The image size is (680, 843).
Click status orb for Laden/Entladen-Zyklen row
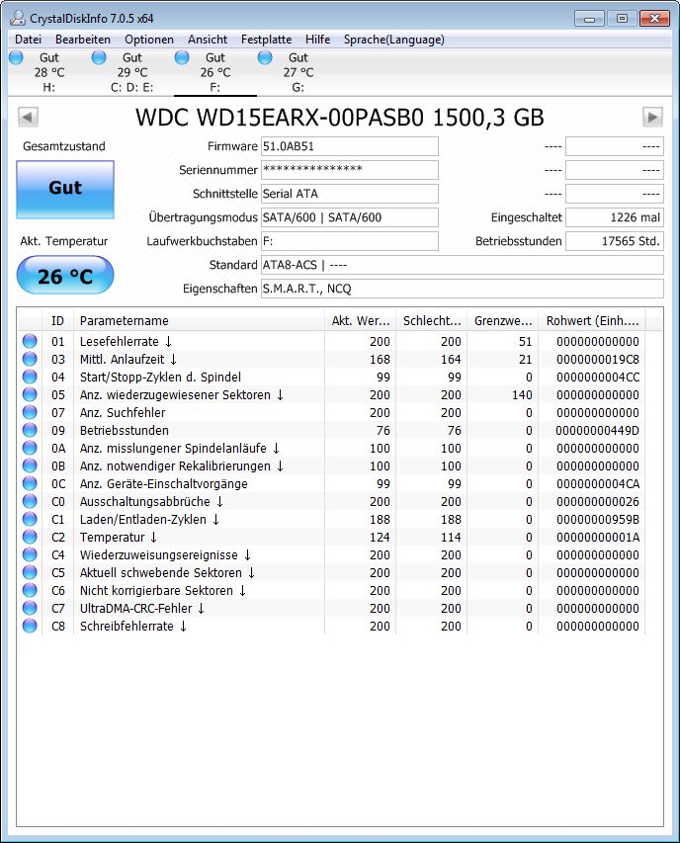click(30, 519)
